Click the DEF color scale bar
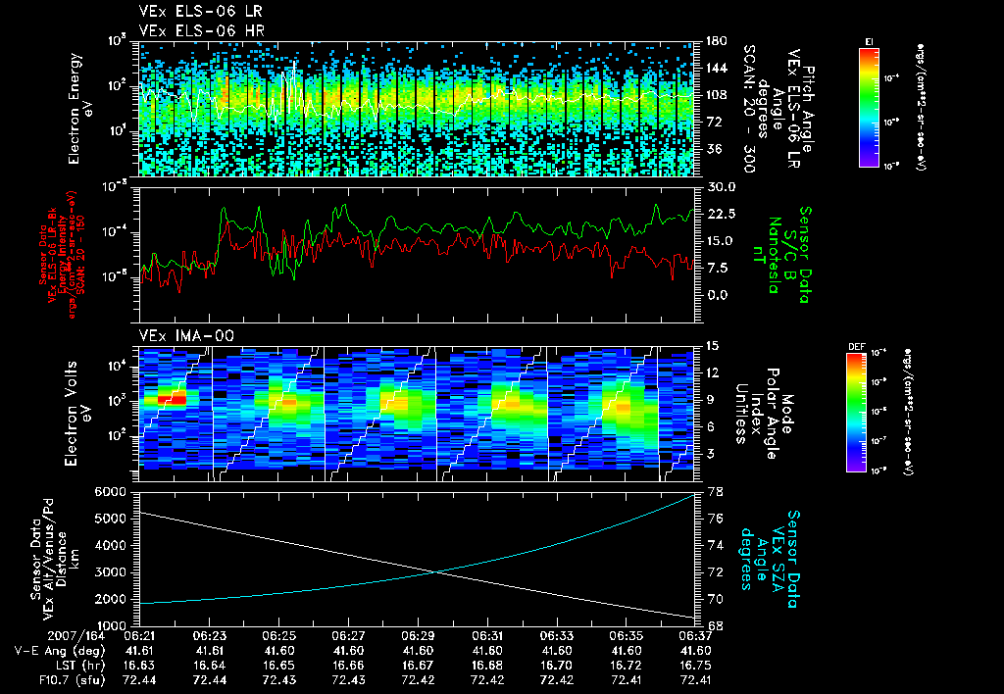The width and height of the screenshot is (1004, 694). pos(857,413)
